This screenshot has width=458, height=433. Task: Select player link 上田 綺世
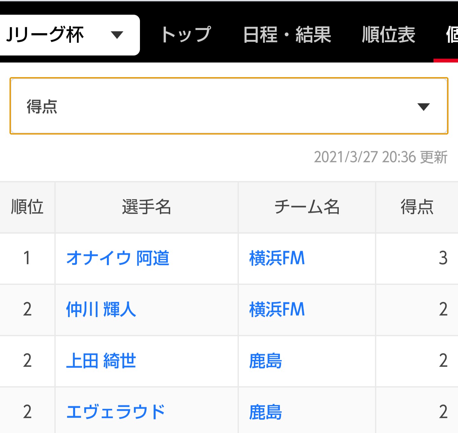tap(101, 361)
